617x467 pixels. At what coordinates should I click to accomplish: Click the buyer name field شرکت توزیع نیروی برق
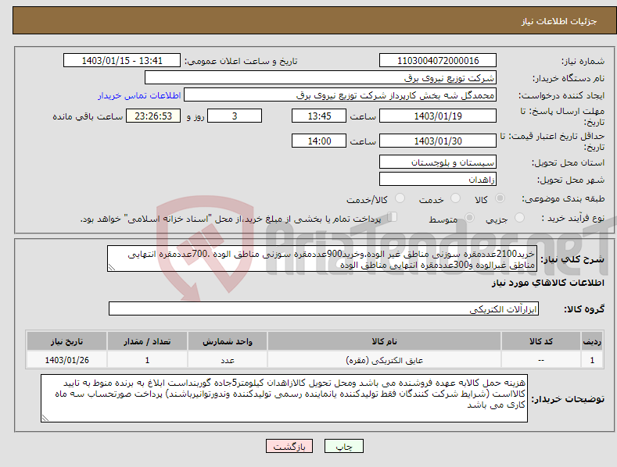point(321,78)
